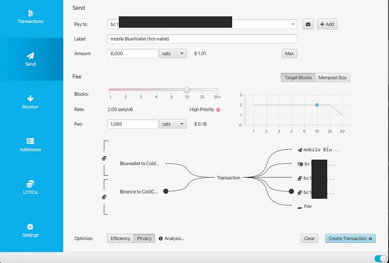Click the $ 1.01 fiat amount text
Viewport: 389px width, 263px height.
200,54
